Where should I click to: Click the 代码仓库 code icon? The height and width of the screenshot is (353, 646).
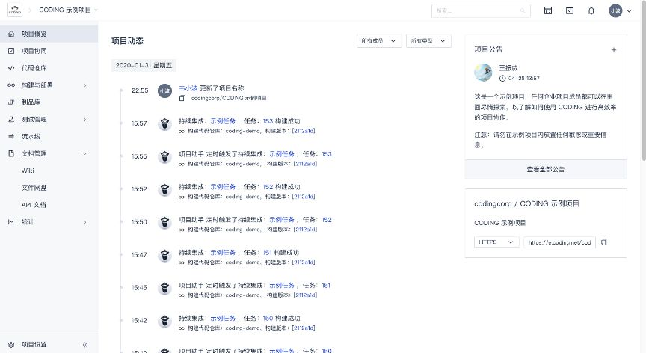(x=11, y=68)
